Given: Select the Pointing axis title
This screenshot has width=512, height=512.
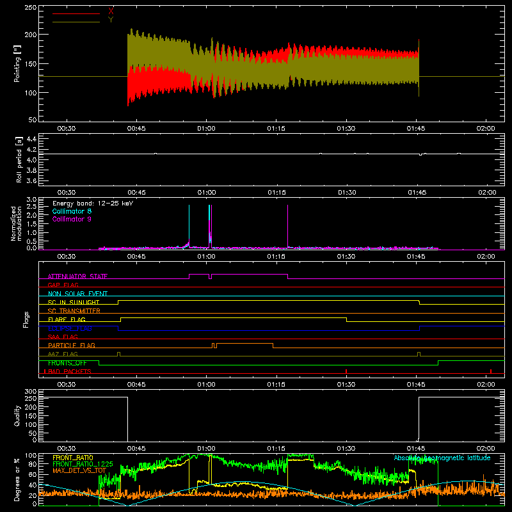Looking at the screenshot, I should pos(17,63).
